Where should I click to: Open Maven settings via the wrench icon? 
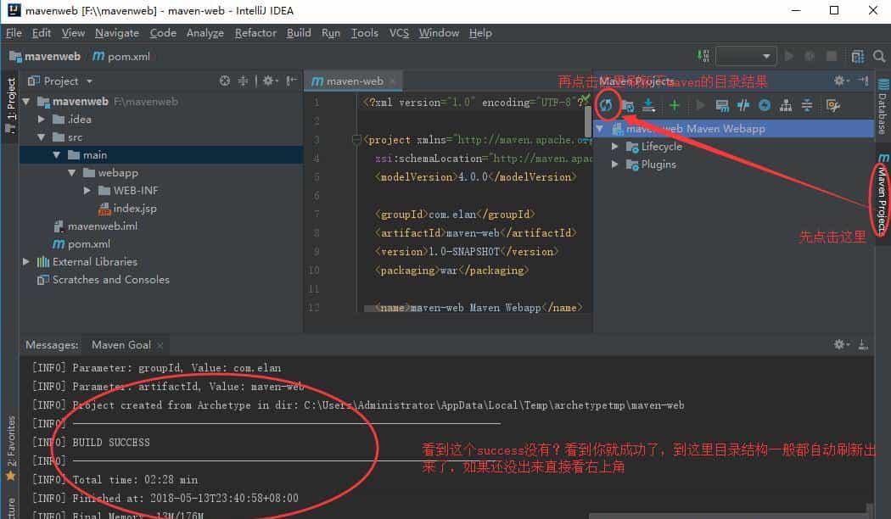(x=832, y=105)
